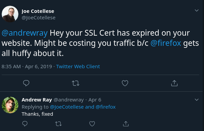
Task: Open Joe Cotellese's display name profile
Action: [38, 11]
